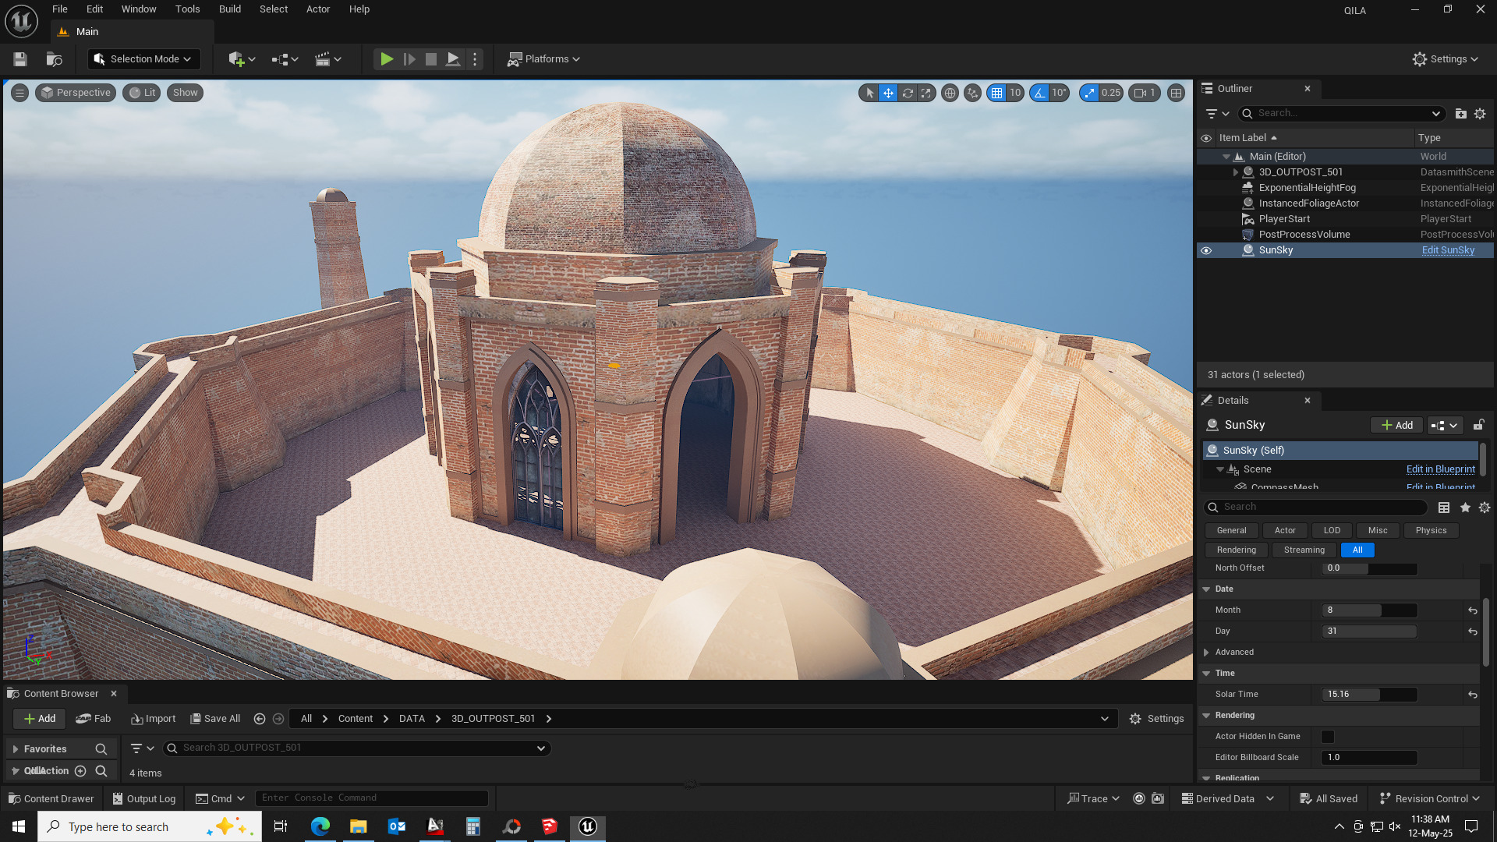This screenshot has height=842, width=1497.
Task: Click the Add component button in Details
Action: [x=1396, y=425]
